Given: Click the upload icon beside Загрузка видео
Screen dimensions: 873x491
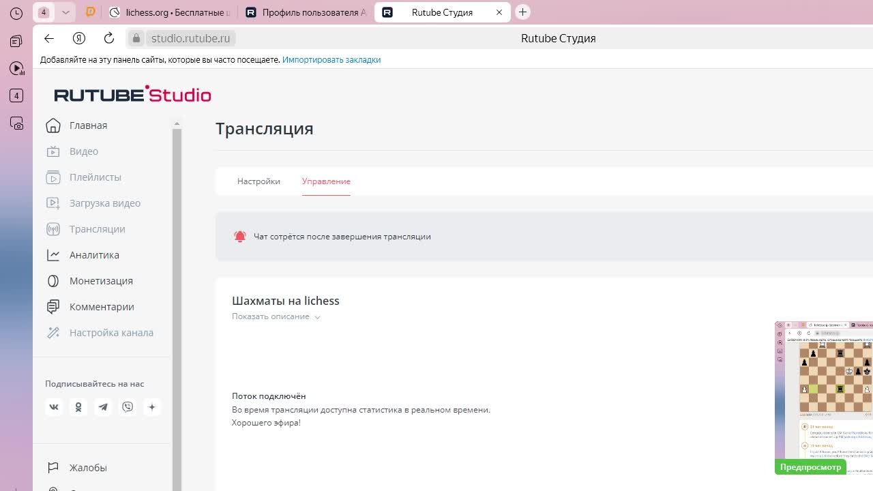Looking at the screenshot, I should click(x=53, y=203).
